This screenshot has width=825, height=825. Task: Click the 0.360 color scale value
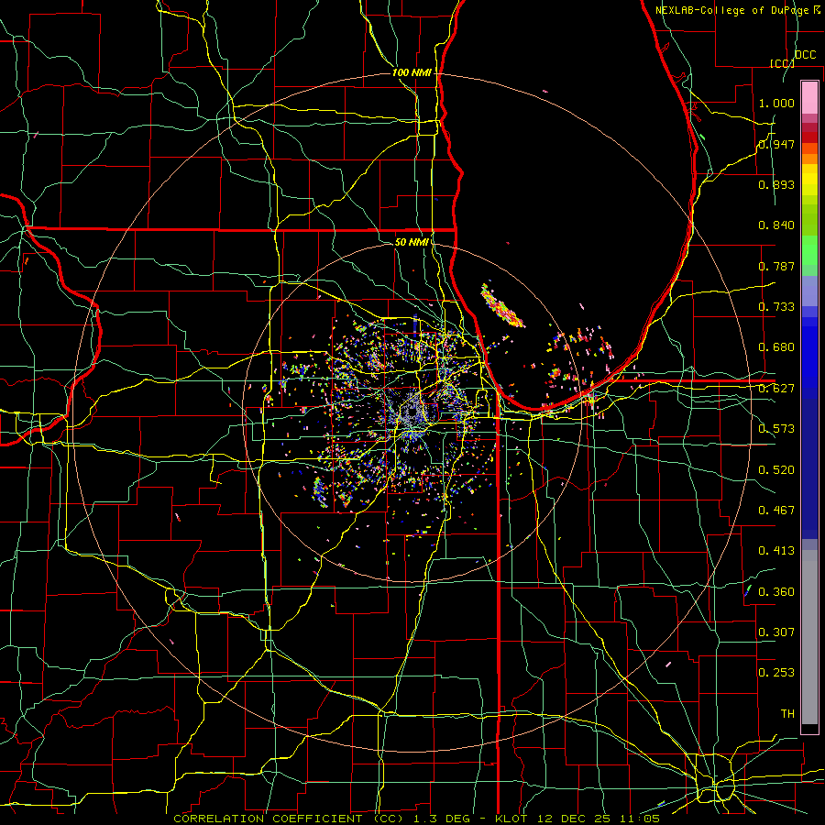click(776, 592)
